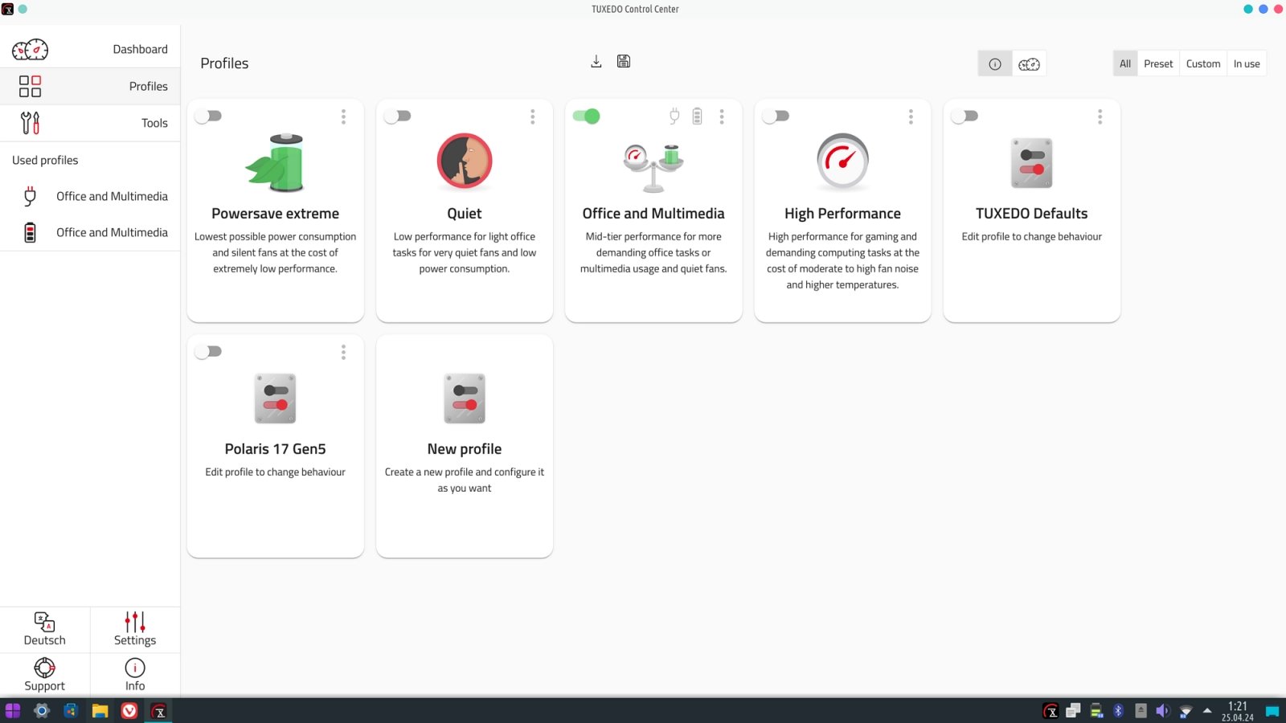Click the TUXEDO tray icon in system tray

[x=1051, y=711]
